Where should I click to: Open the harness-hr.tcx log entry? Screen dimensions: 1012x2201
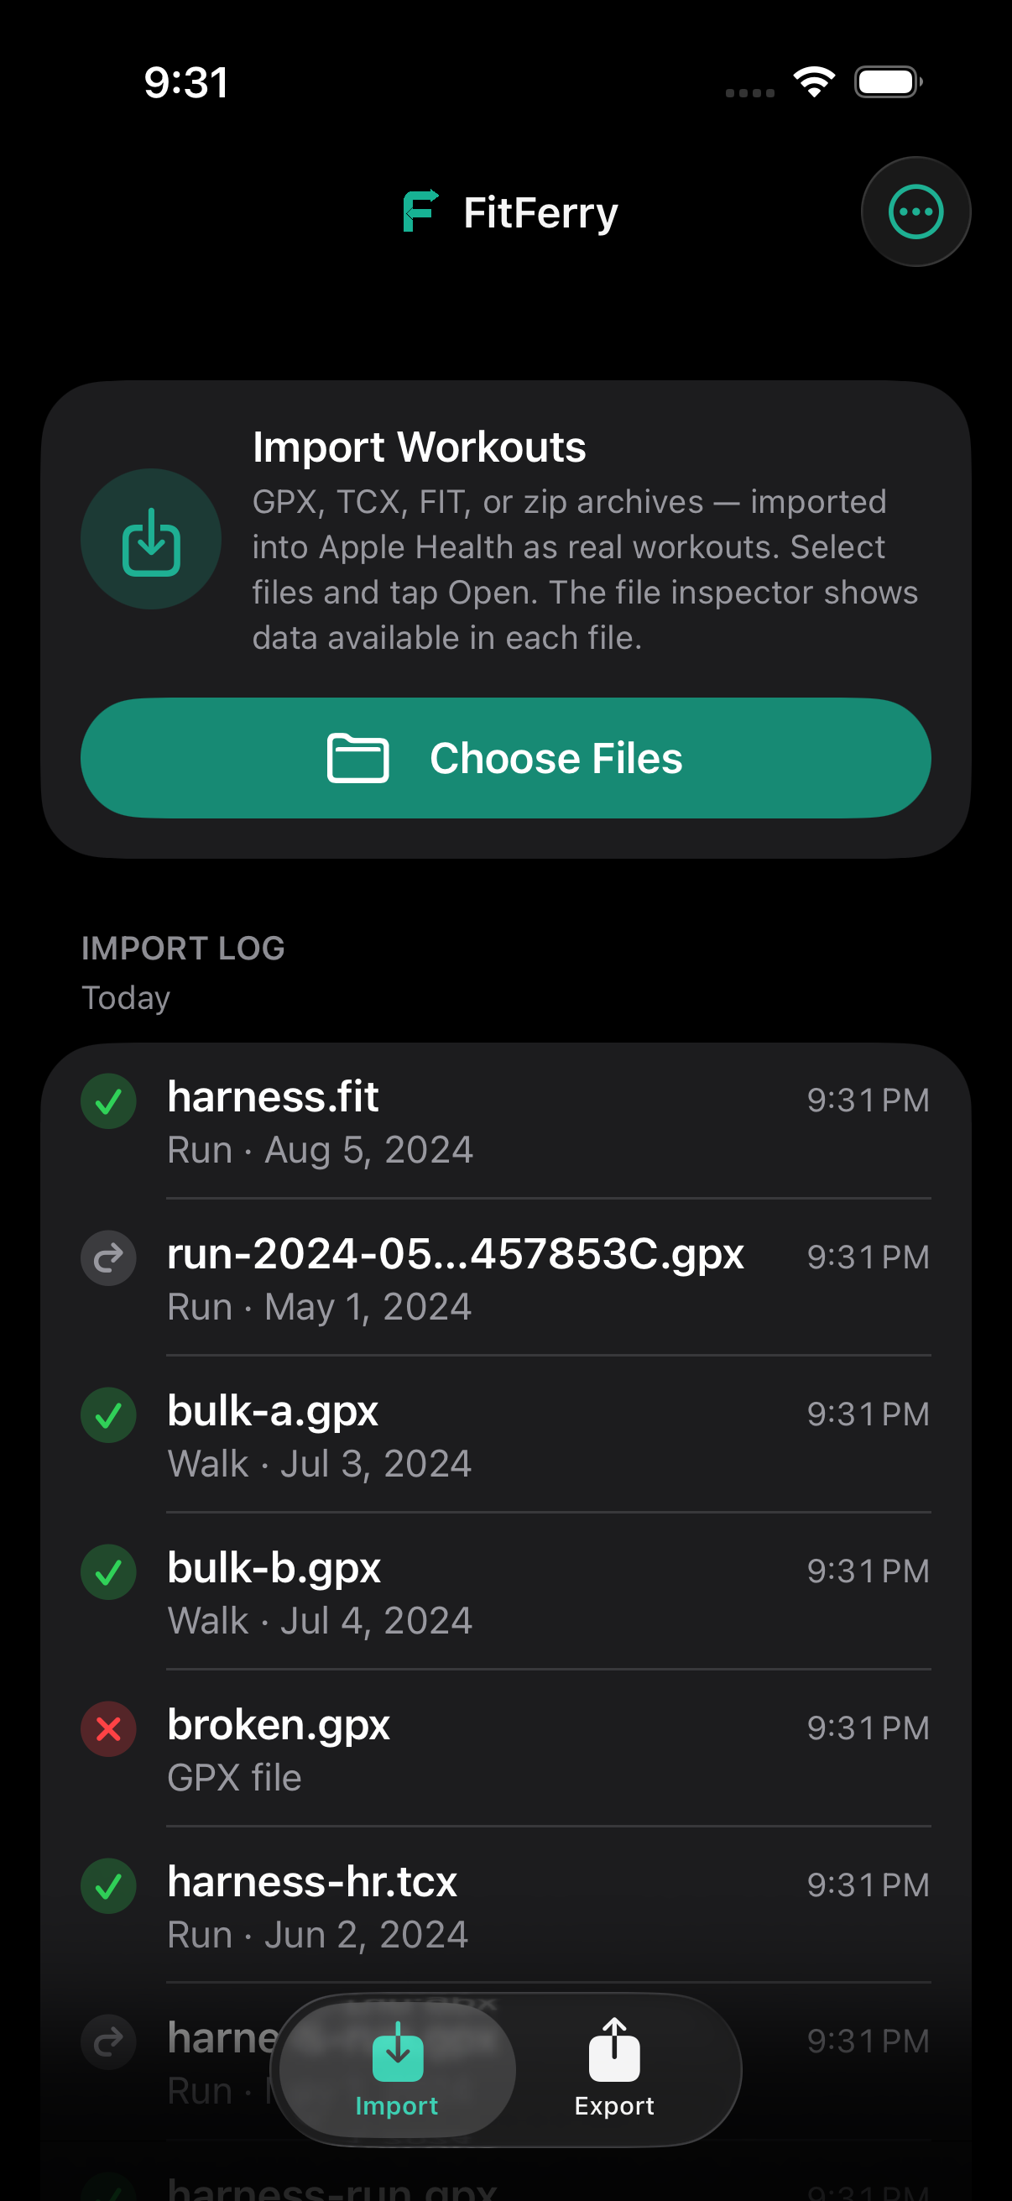point(505,1906)
